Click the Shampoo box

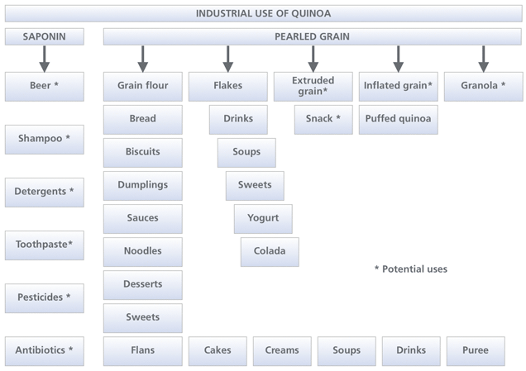(x=45, y=139)
